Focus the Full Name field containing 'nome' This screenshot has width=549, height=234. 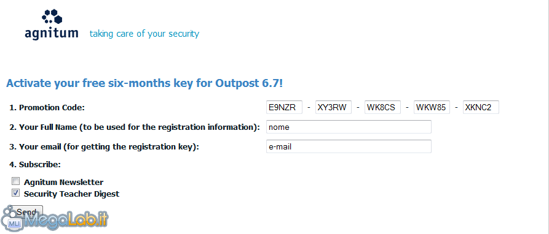point(349,127)
